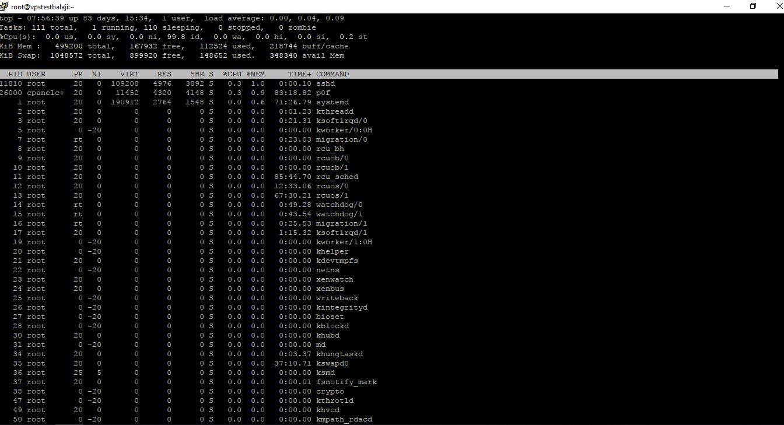Click the 218744 buff/cache value
The width and height of the screenshot is (784, 425).
pos(309,46)
